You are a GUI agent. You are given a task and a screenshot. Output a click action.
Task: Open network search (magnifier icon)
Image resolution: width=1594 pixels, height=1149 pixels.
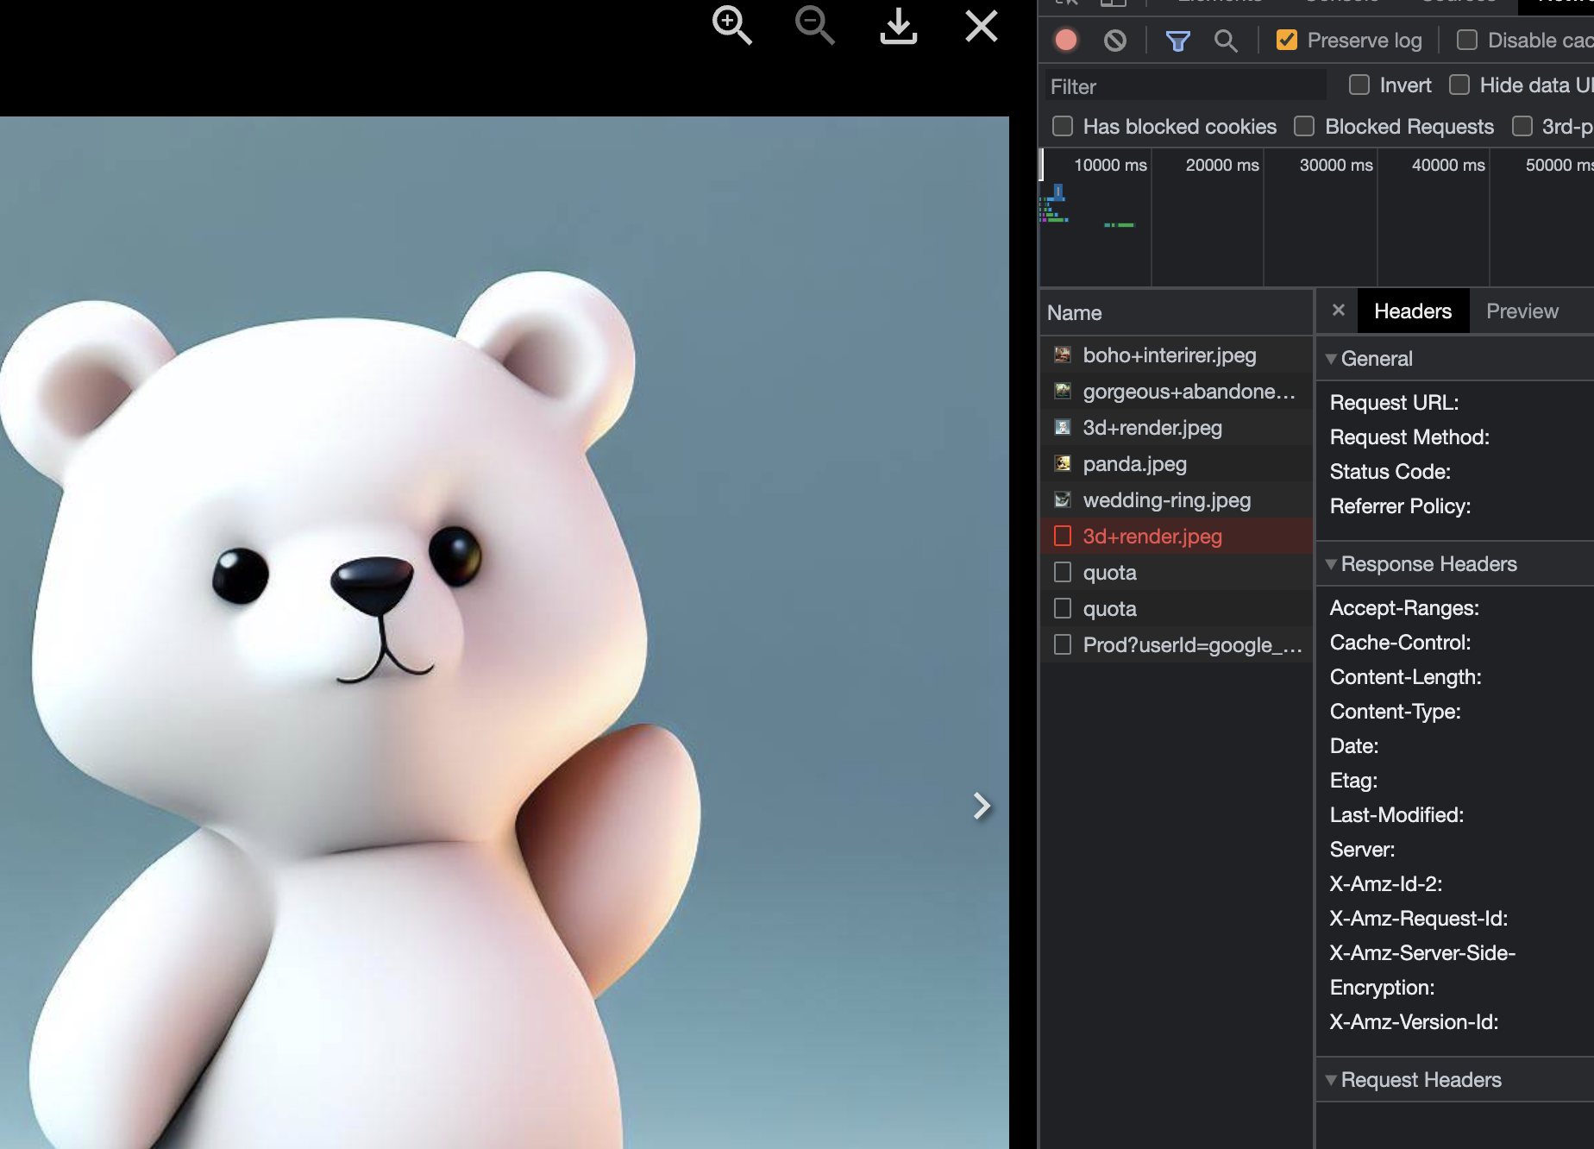click(1227, 41)
